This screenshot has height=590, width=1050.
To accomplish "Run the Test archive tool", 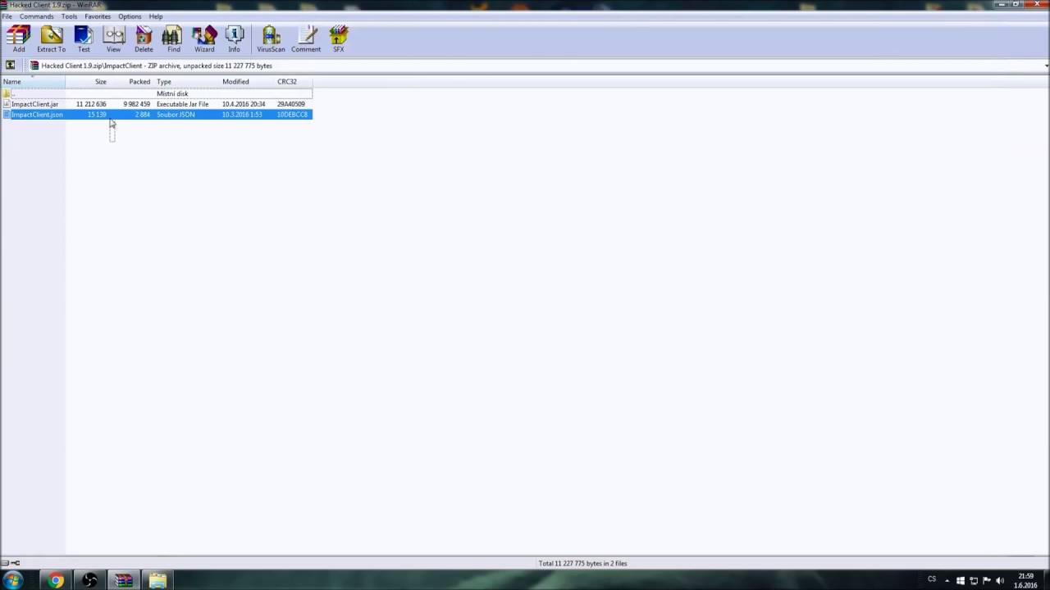I will [84, 39].
